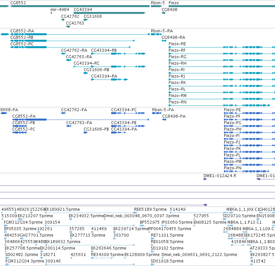Click the CG8552-RC transcript label

22,44
